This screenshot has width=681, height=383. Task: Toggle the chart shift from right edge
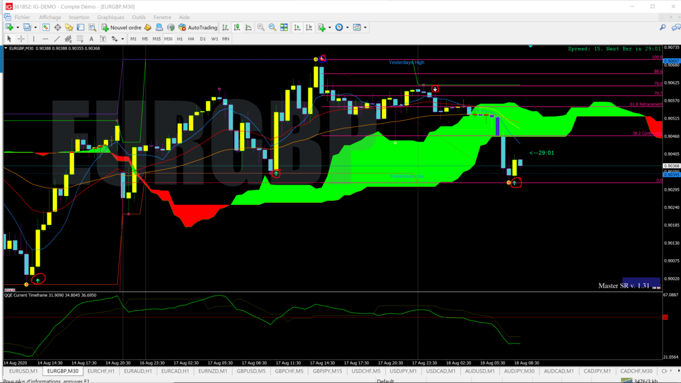tap(309, 27)
